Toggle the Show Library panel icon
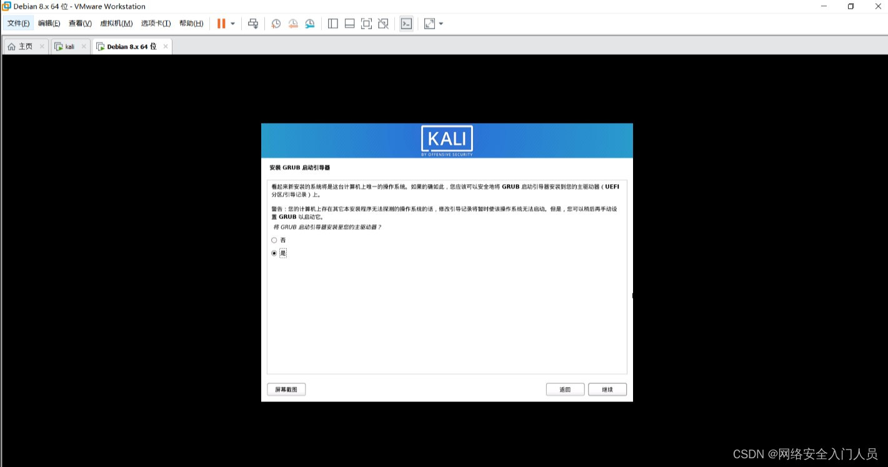Viewport: 888px width, 467px height. [x=332, y=23]
